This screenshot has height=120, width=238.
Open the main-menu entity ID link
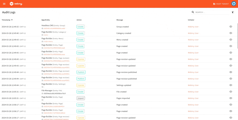tap(48, 41)
